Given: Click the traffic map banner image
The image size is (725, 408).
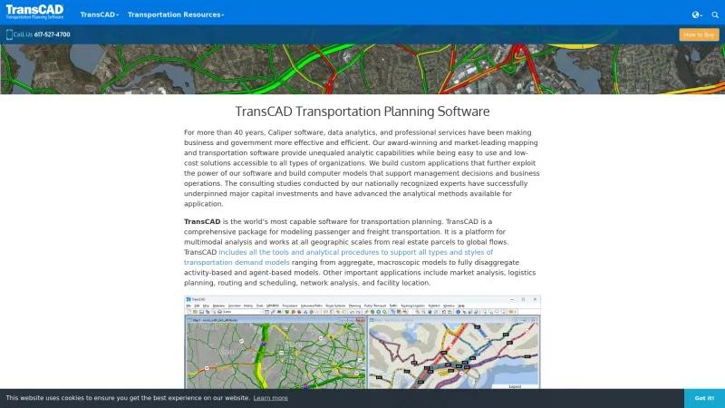Looking at the screenshot, I should coord(362,70).
